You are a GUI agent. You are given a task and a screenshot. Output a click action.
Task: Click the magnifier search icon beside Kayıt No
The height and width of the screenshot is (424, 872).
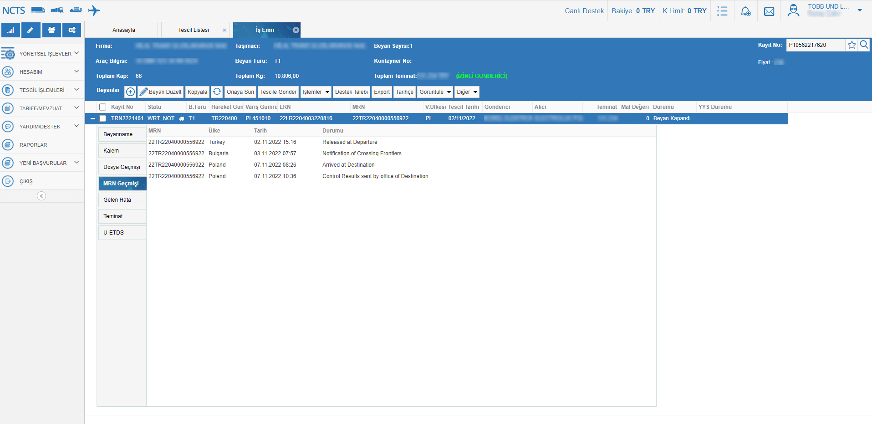pyautogui.click(x=864, y=45)
